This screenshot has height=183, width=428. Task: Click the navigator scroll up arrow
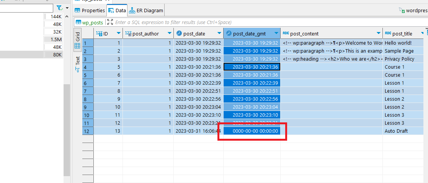tap(67, 16)
